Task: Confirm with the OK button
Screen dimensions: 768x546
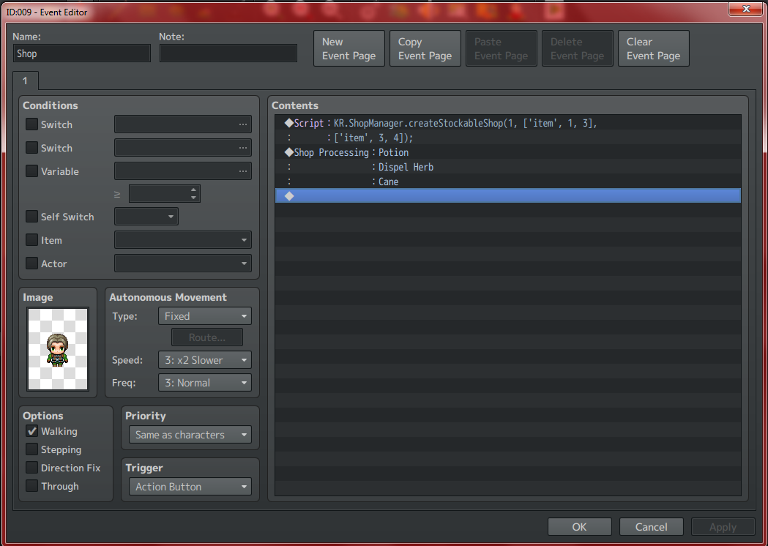Action: coord(579,527)
